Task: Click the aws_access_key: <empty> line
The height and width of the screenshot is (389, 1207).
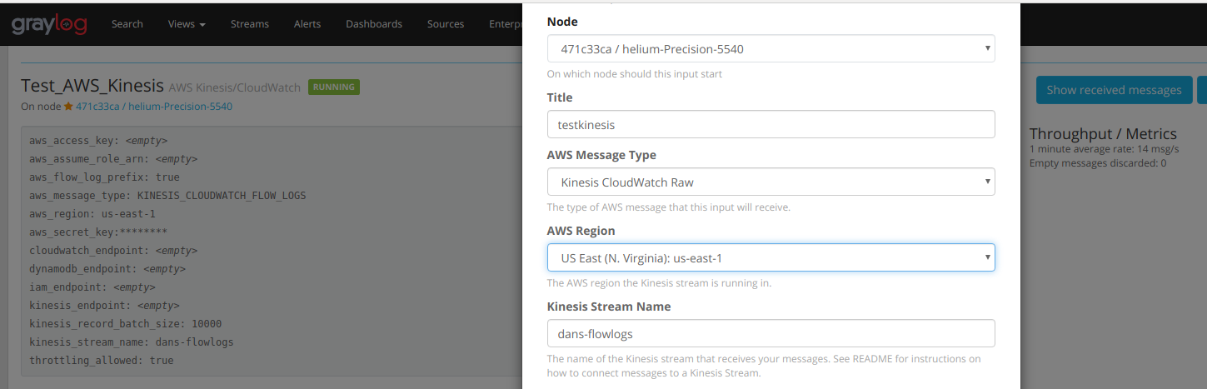Action: pos(98,141)
